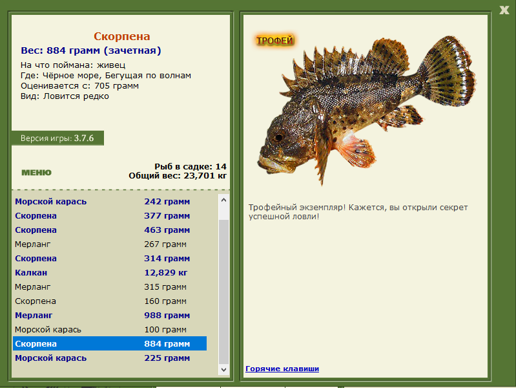This screenshot has width=516, height=388.
Task: Click Рыб в садке: 14 text
Action: [191, 166]
